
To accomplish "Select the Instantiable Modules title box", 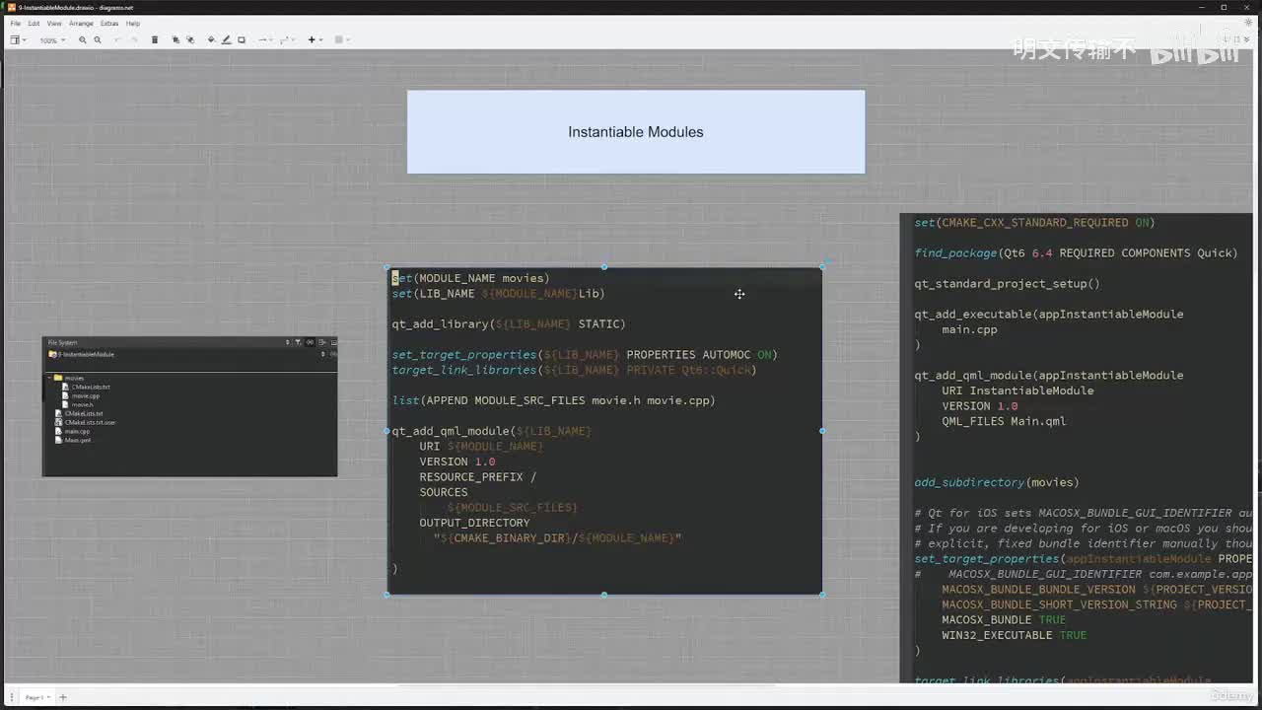I will [x=636, y=132].
